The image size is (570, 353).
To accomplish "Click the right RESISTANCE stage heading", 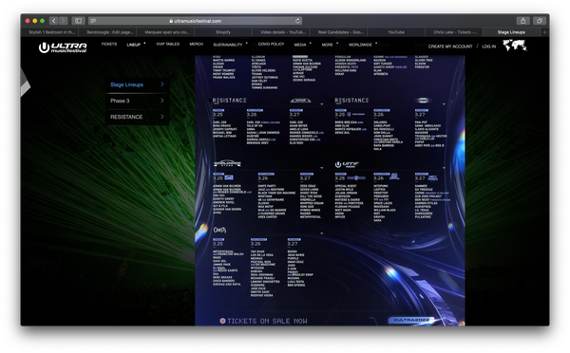I will click(x=351, y=101).
